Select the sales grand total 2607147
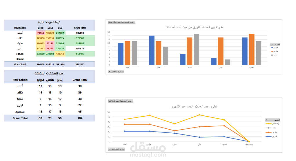The width and height of the screenshot is (296, 161). (x=80, y=64)
